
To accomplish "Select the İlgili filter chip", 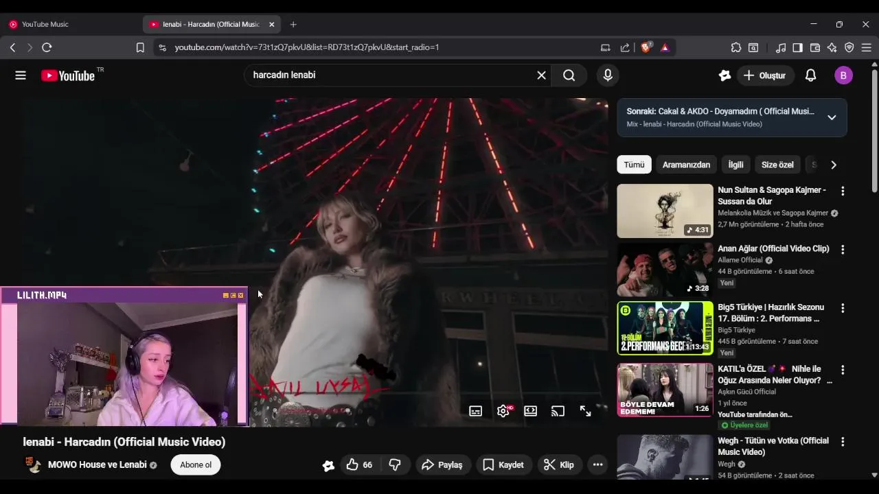I will [736, 165].
